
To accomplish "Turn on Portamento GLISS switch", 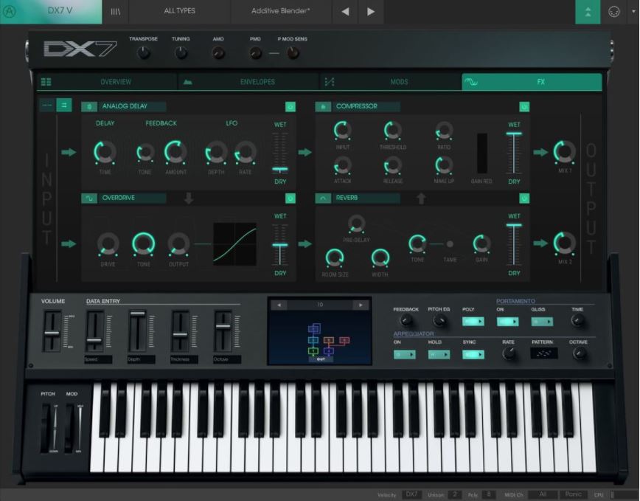I will coord(541,322).
